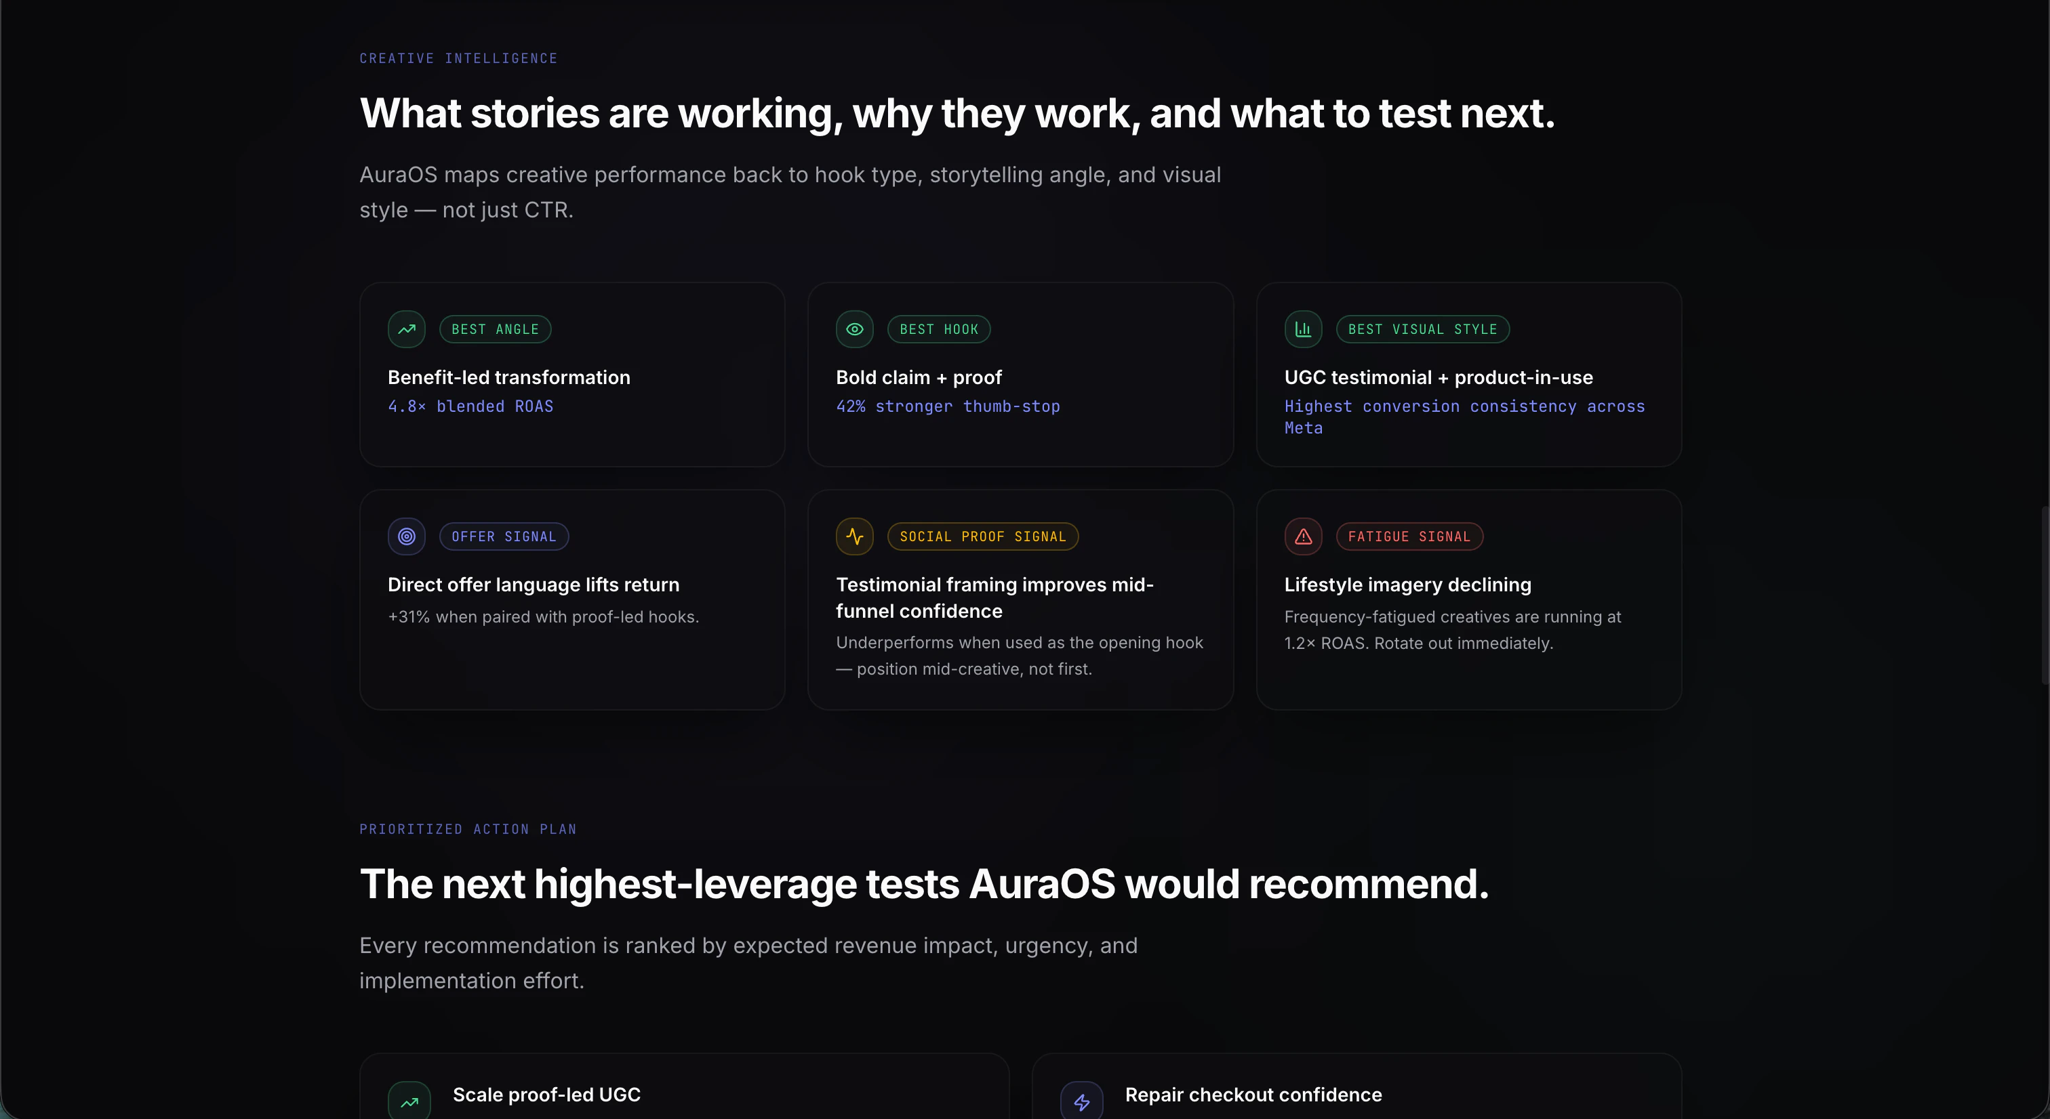2050x1119 pixels.
Task: Click the page scrollbar thumb on right edge
Action: (2044, 594)
